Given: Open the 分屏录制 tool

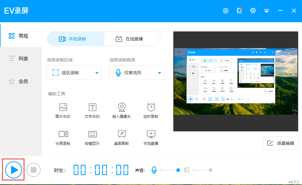Looking at the screenshot, I should click(63, 138).
